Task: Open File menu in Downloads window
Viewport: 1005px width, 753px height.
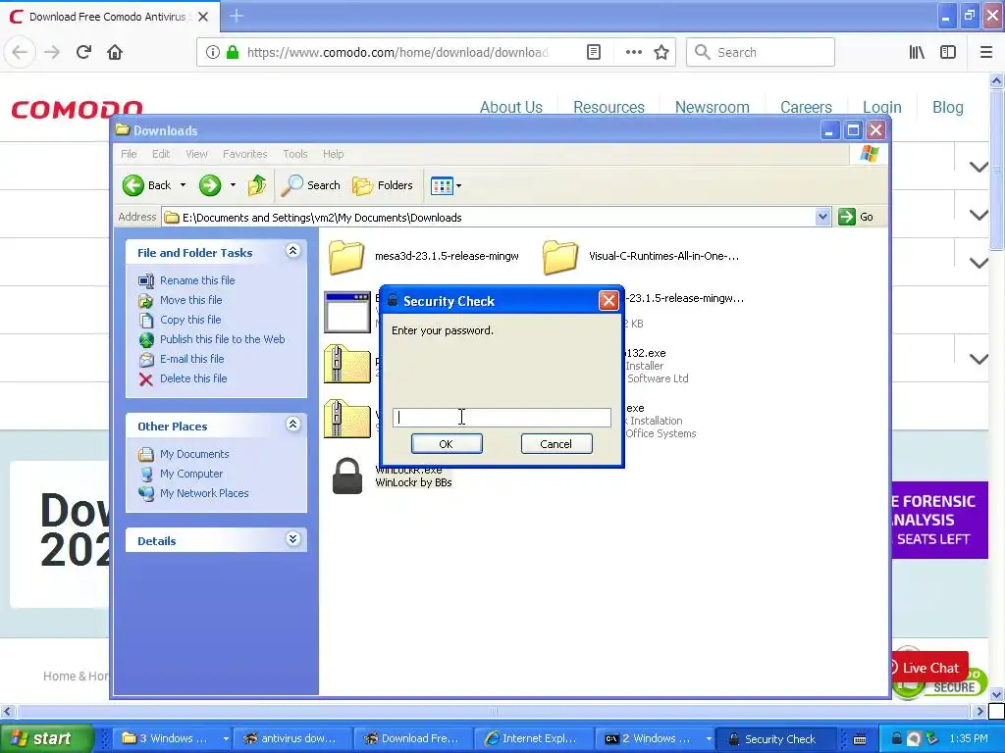Action: [x=129, y=154]
